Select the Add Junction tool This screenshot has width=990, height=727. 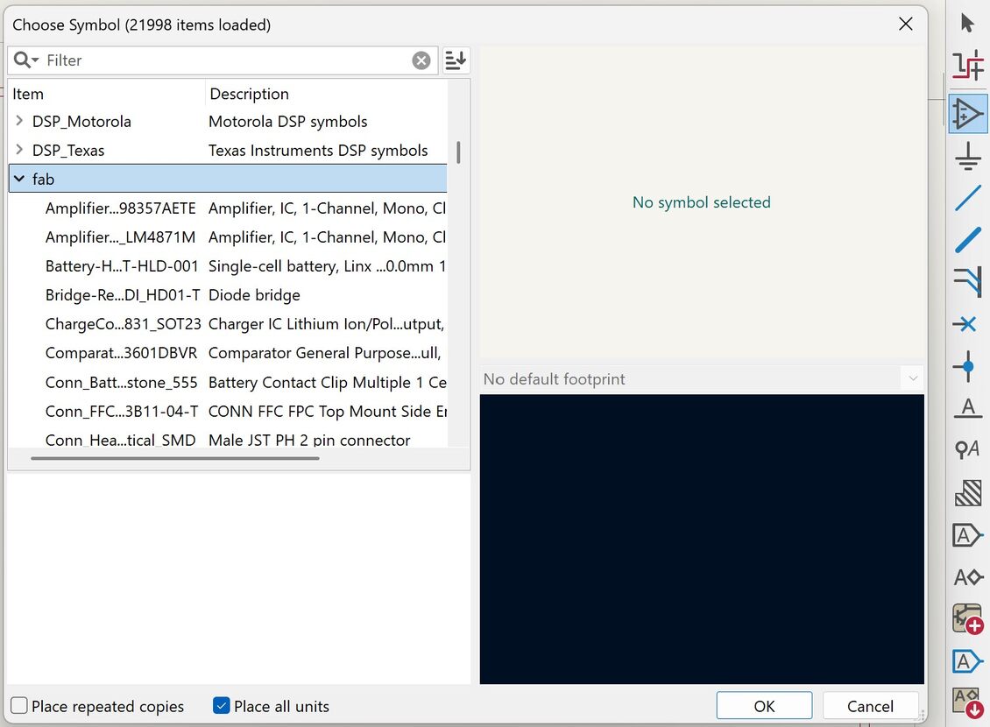(967, 366)
